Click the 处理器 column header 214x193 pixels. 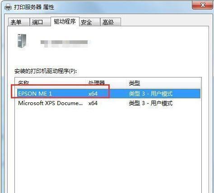pyautogui.click(x=106, y=83)
